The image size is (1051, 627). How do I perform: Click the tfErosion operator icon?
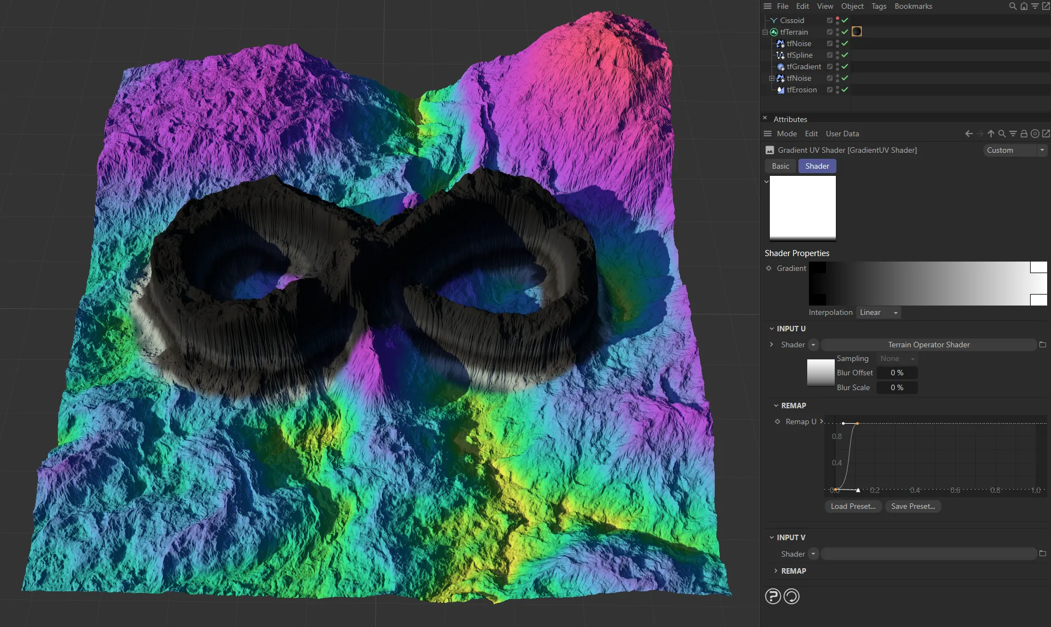pos(780,90)
